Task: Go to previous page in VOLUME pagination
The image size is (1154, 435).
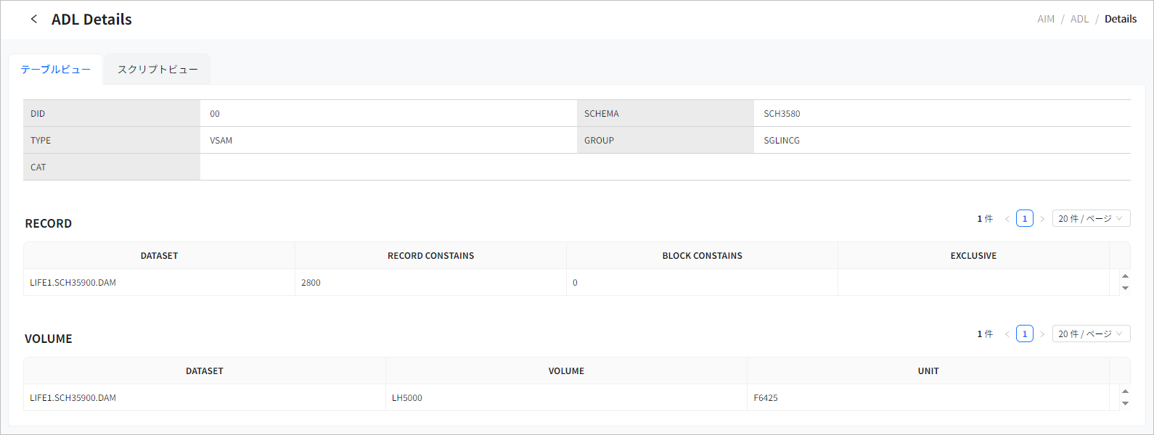Action: click(x=1007, y=334)
